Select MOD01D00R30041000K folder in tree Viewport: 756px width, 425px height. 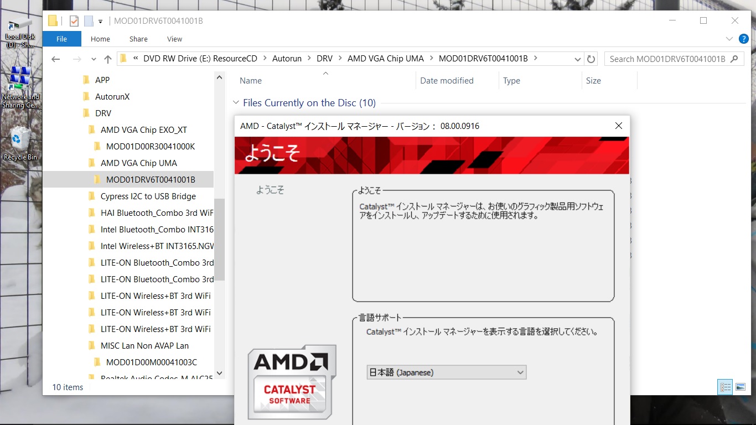click(151, 146)
